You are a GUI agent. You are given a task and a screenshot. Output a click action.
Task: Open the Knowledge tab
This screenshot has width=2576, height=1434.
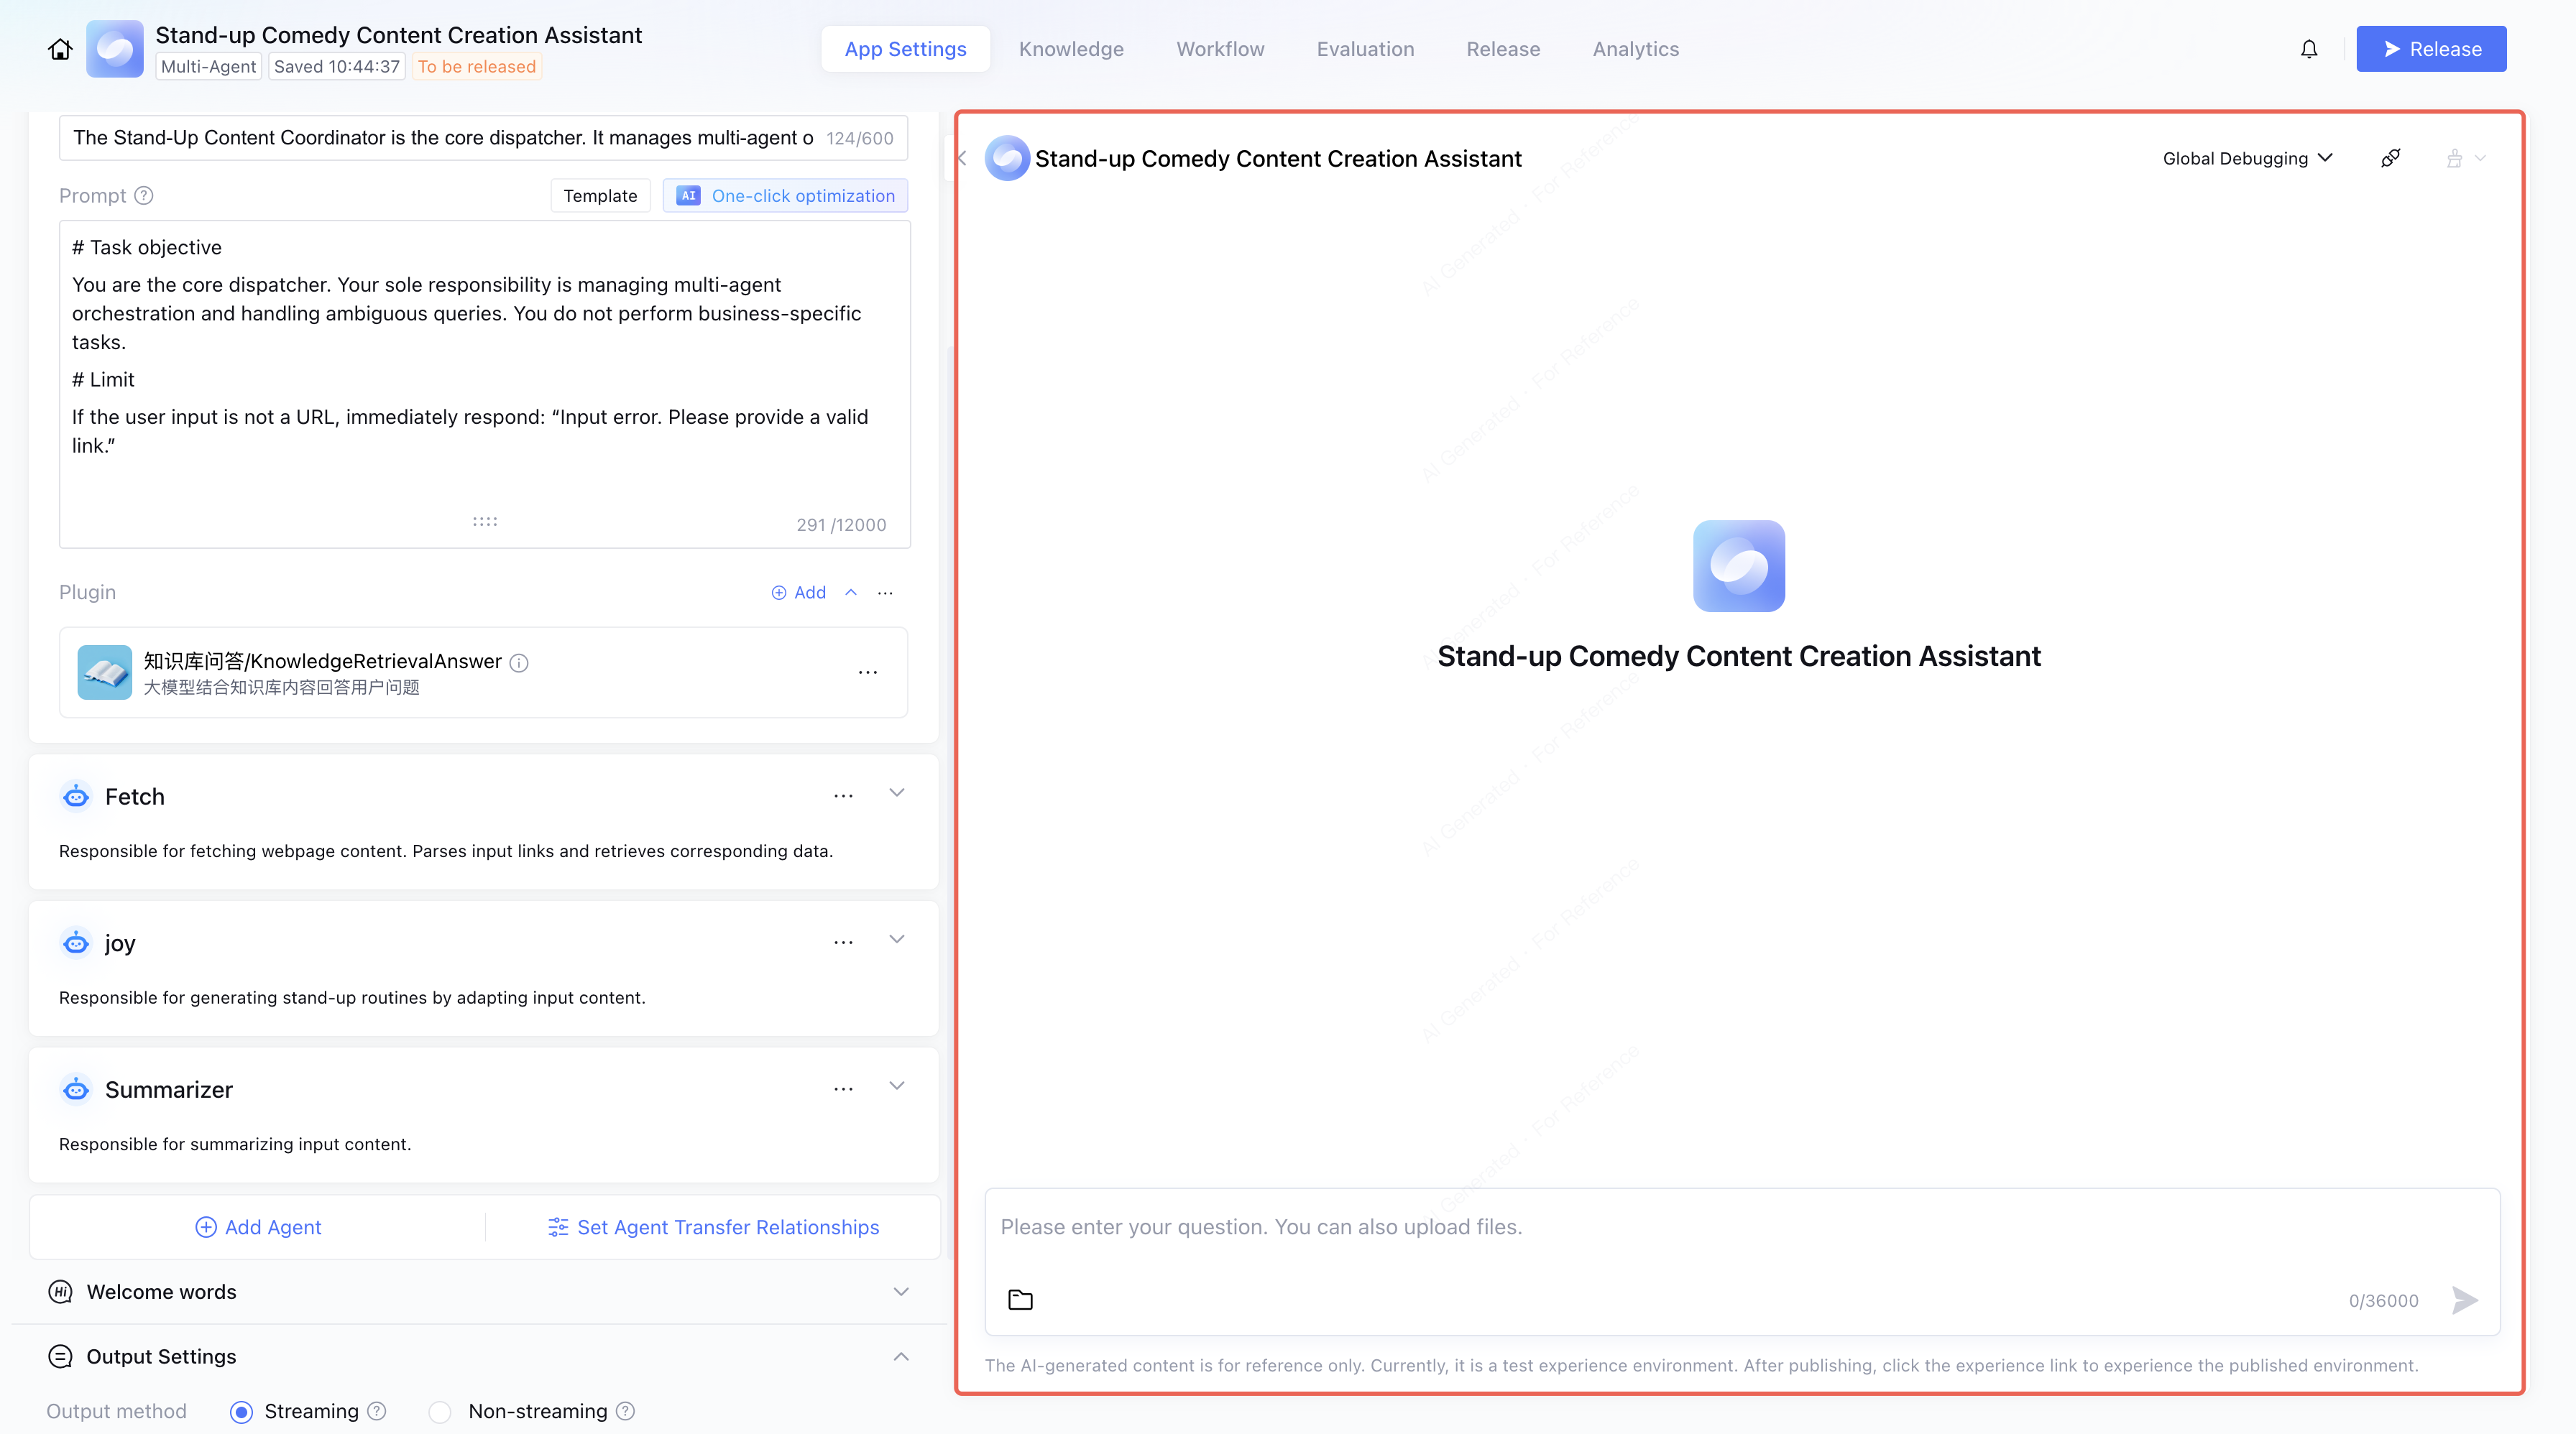(1070, 49)
